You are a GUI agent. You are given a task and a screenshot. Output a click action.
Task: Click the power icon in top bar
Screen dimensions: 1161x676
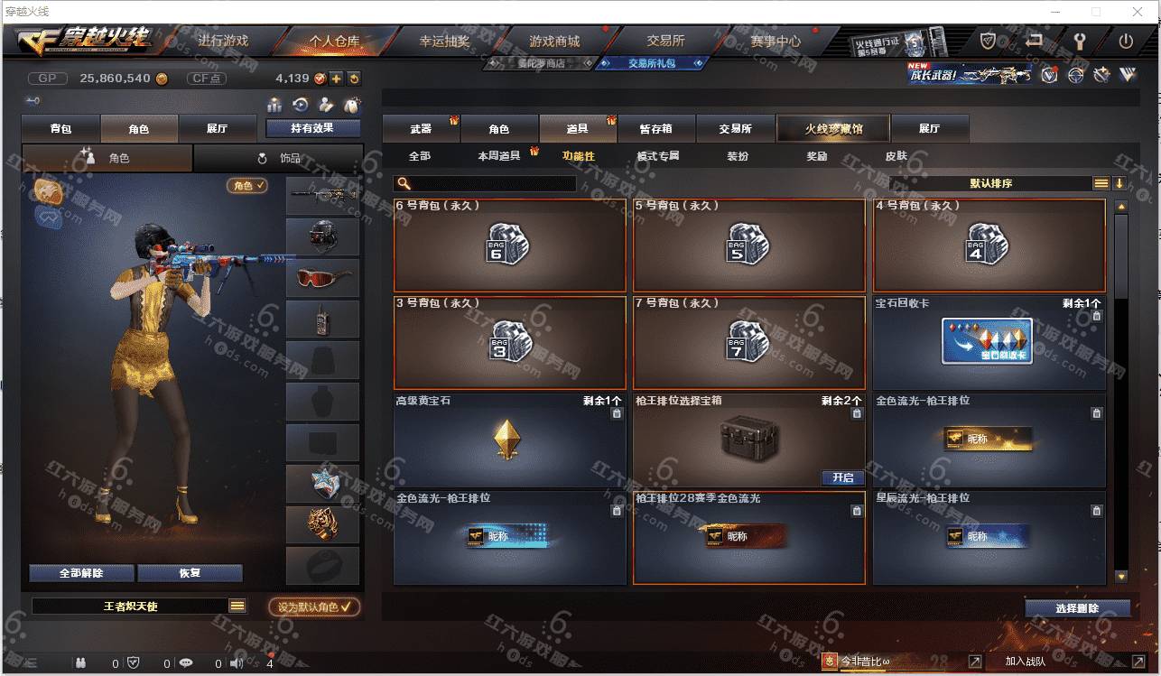point(1126,41)
